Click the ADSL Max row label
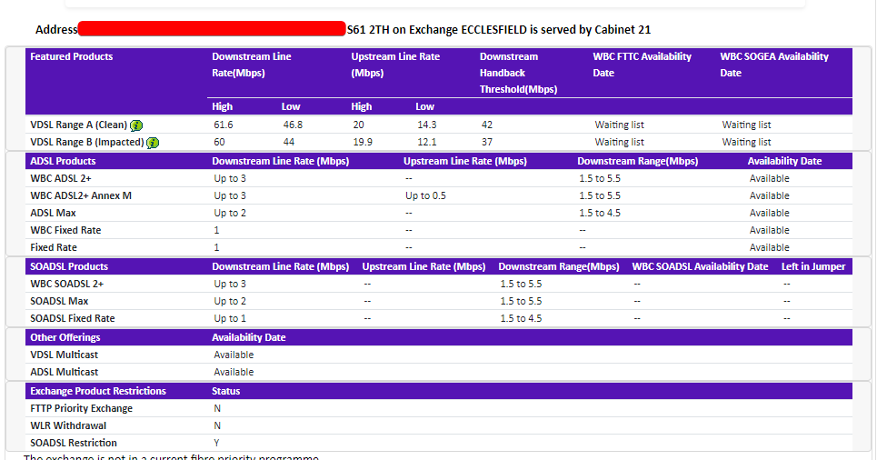The image size is (877, 460). (x=54, y=213)
